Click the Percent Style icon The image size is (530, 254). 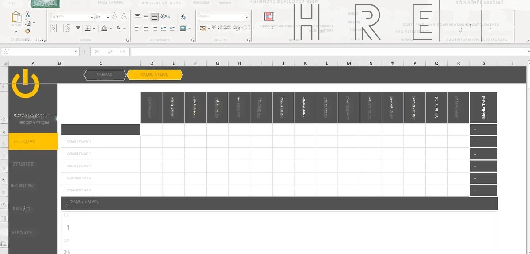[x=215, y=28]
